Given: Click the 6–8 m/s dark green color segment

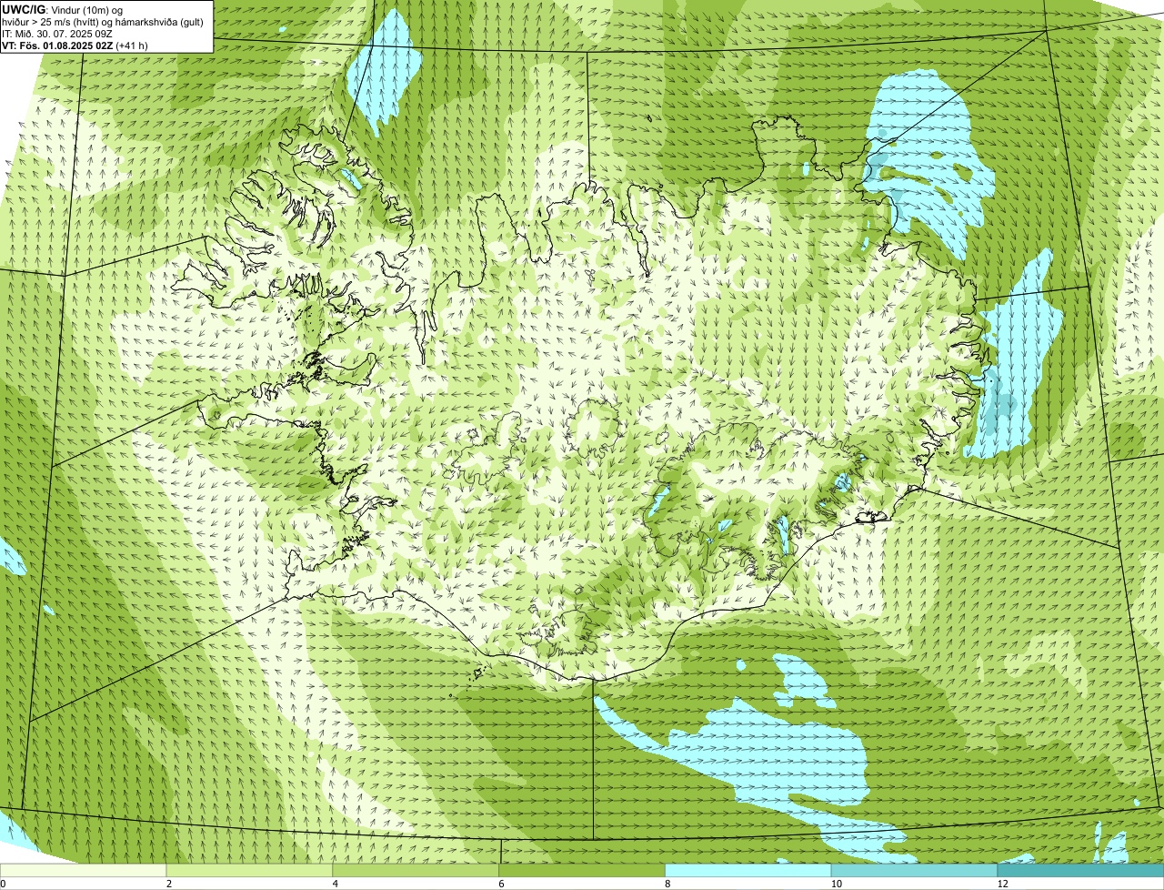Looking at the screenshot, I should click(582, 870).
